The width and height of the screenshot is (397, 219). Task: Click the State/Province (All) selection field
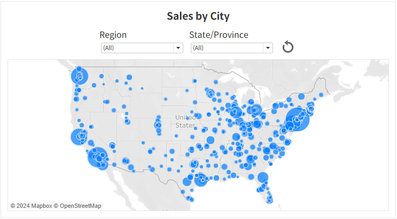click(231, 48)
